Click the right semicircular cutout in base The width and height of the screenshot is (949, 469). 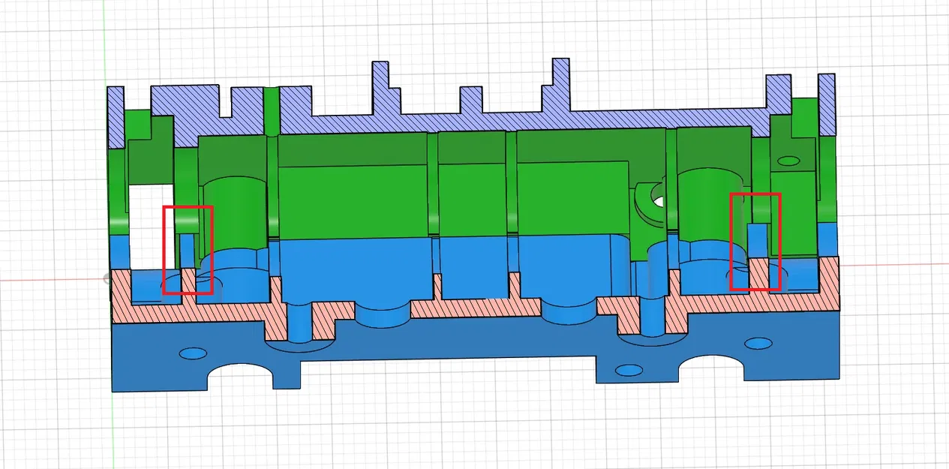712,368
